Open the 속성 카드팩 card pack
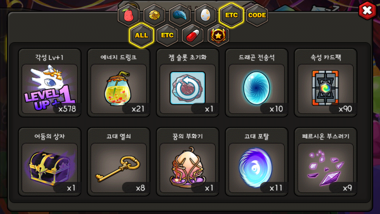This screenshot has width=380, height=214. [x=325, y=83]
